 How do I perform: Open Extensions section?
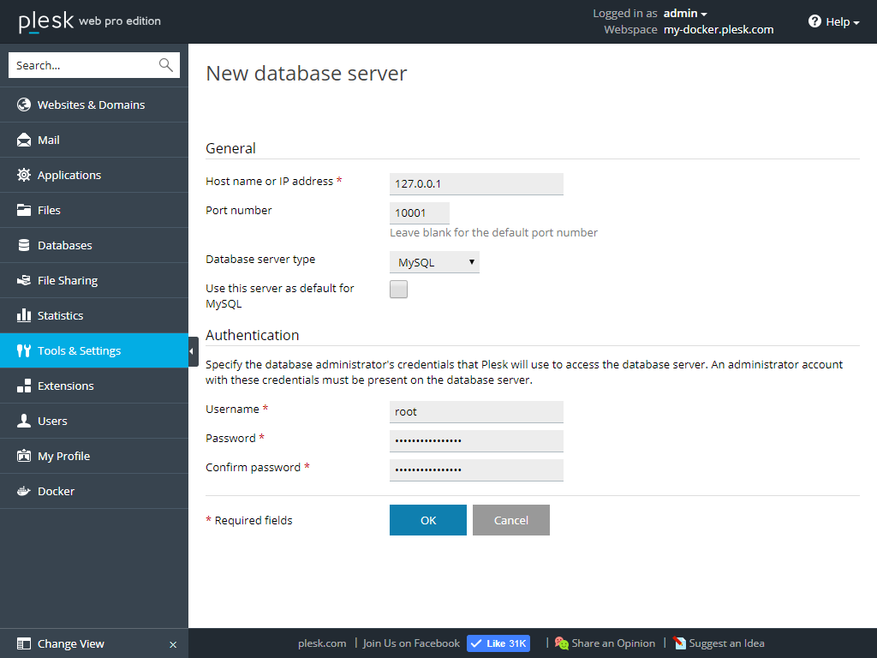[x=94, y=386]
